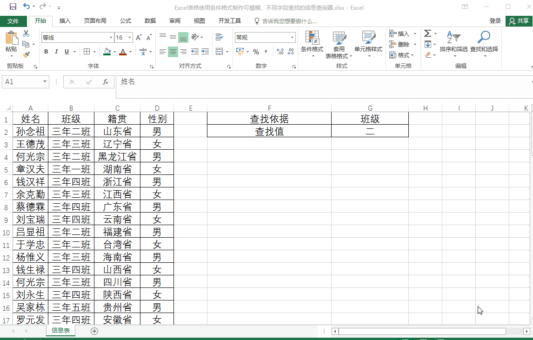Screen dimensions: 533x340
Task: Select the 信息表 sheet tab
Action: click(x=61, y=331)
